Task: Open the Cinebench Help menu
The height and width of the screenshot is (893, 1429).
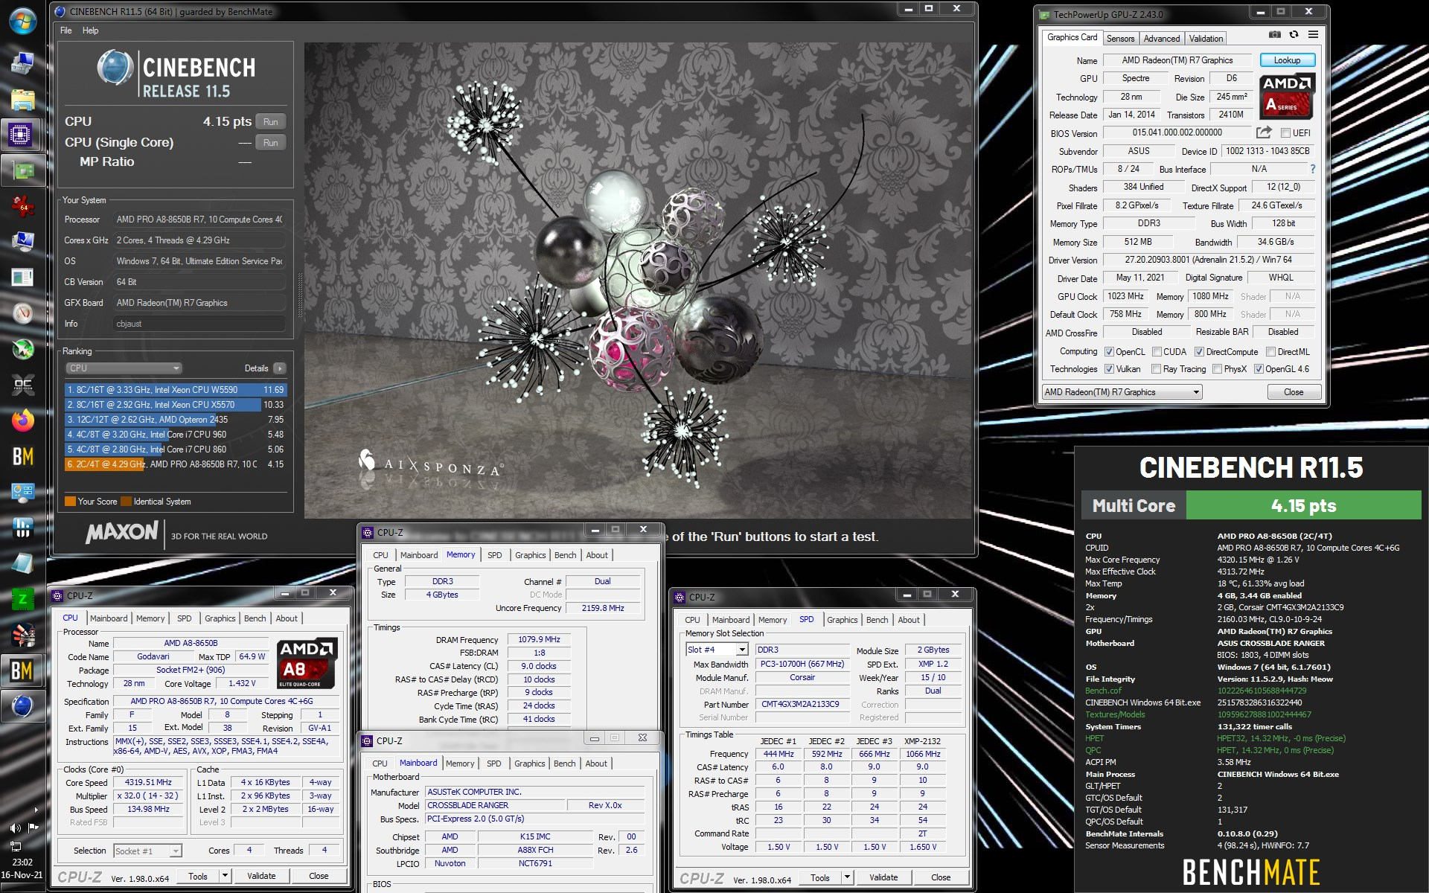Action: (x=90, y=31)
